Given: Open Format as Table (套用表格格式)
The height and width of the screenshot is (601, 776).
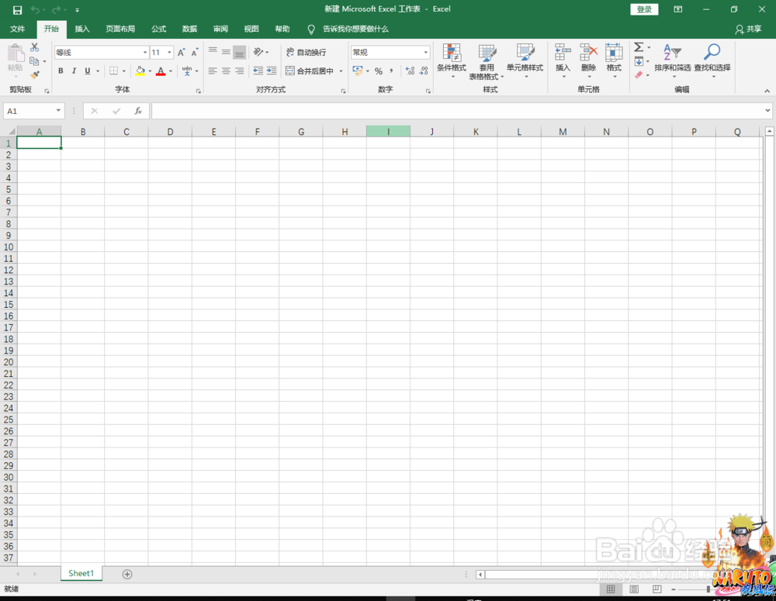Looking at the screenshot, I should (x=487, y=61).
